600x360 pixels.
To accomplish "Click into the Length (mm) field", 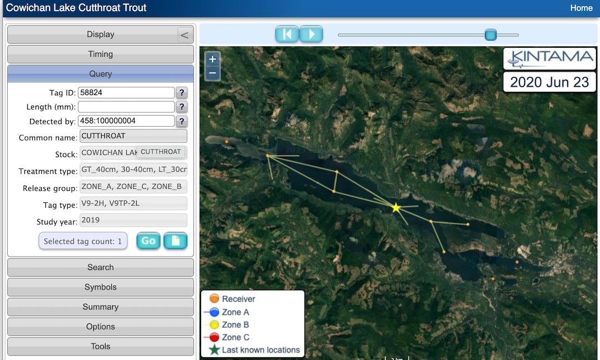I will (126, 107).
